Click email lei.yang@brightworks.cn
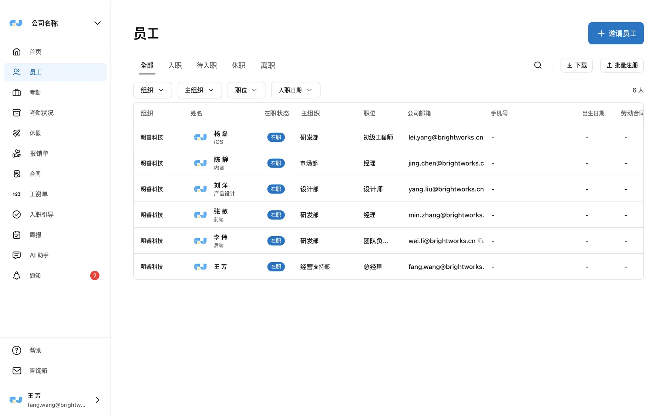 click(x=445, y=137)
